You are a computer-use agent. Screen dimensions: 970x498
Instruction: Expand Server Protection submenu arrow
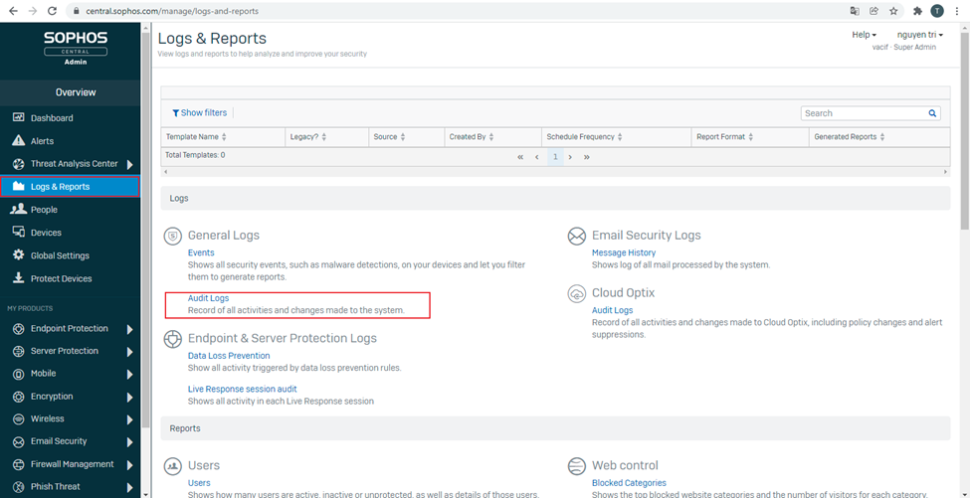(x=130, y=352)
